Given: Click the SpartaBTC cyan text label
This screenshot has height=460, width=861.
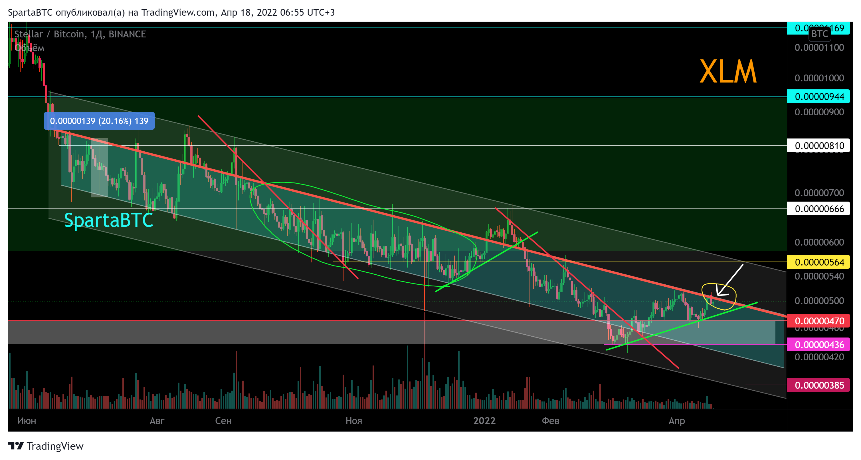Looking at the screenshot, I should (x=109, y=220).
